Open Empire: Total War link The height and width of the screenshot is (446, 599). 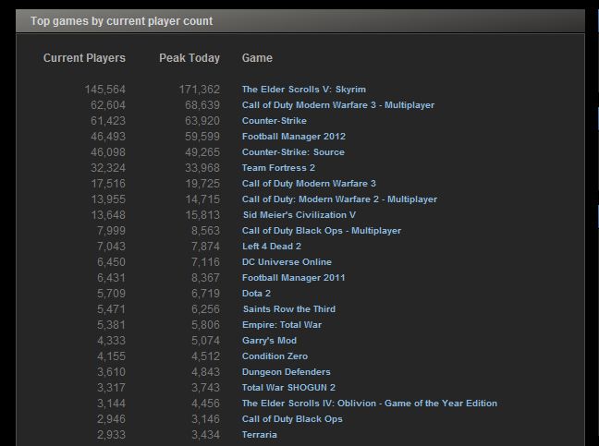point(282,325)
